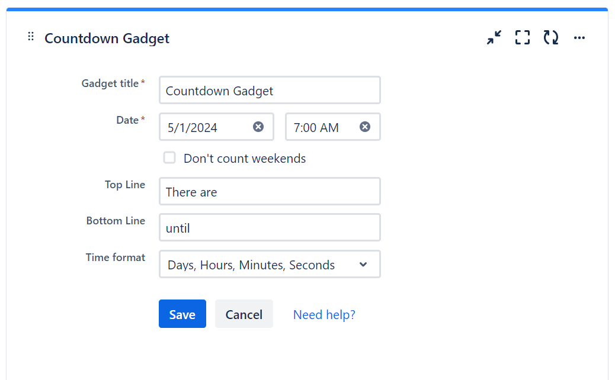Screen dimensions: 615x380
Task: Clear the 5/1/2024 date value
Action: click(258, 127)
